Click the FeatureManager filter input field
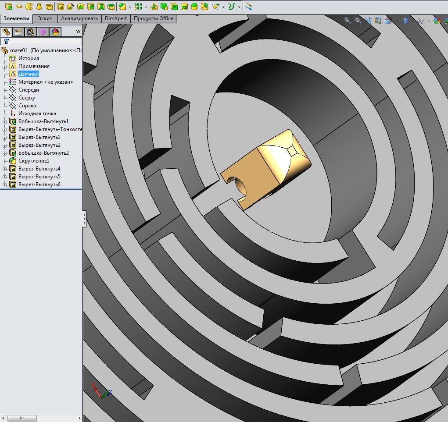The width and height of the screenshot is (448, 422). [x=44, y=41]
